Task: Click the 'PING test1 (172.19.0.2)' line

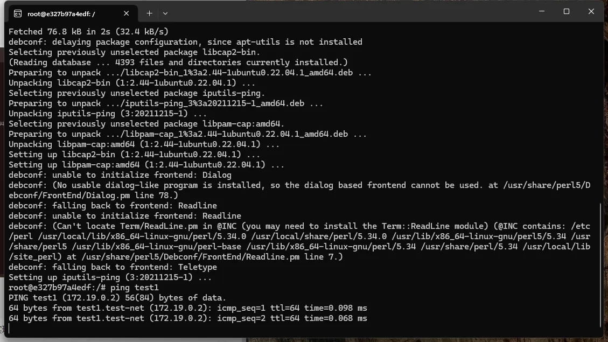Action: (x=117, y=298)
